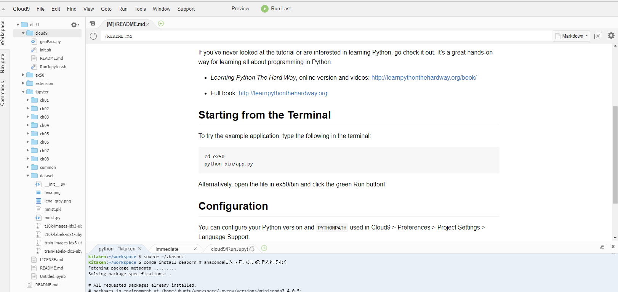618x292 pixels.
Task: Open the Edit menu
Action: tap(56, 9)
